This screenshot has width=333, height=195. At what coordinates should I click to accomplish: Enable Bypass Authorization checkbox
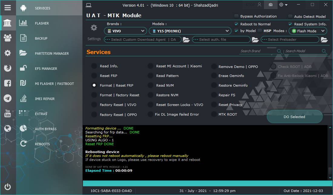tap(236, 16)
